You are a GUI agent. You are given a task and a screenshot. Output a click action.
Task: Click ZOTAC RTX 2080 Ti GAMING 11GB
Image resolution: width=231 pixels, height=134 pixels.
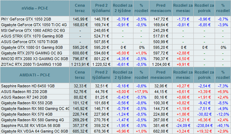(x=31, y=64)
